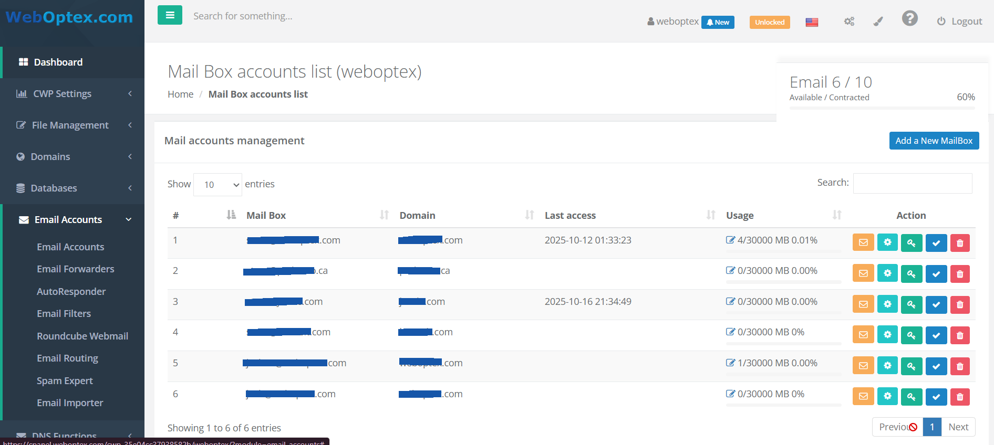
Task: Click green key icon in row 2
Action: tap(912, 273)
